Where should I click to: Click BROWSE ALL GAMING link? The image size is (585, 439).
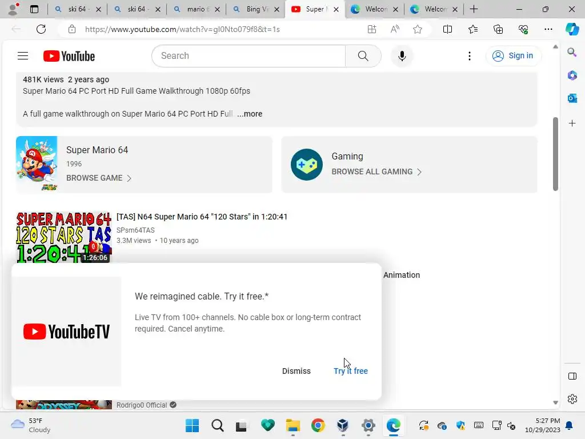point(372,171)
